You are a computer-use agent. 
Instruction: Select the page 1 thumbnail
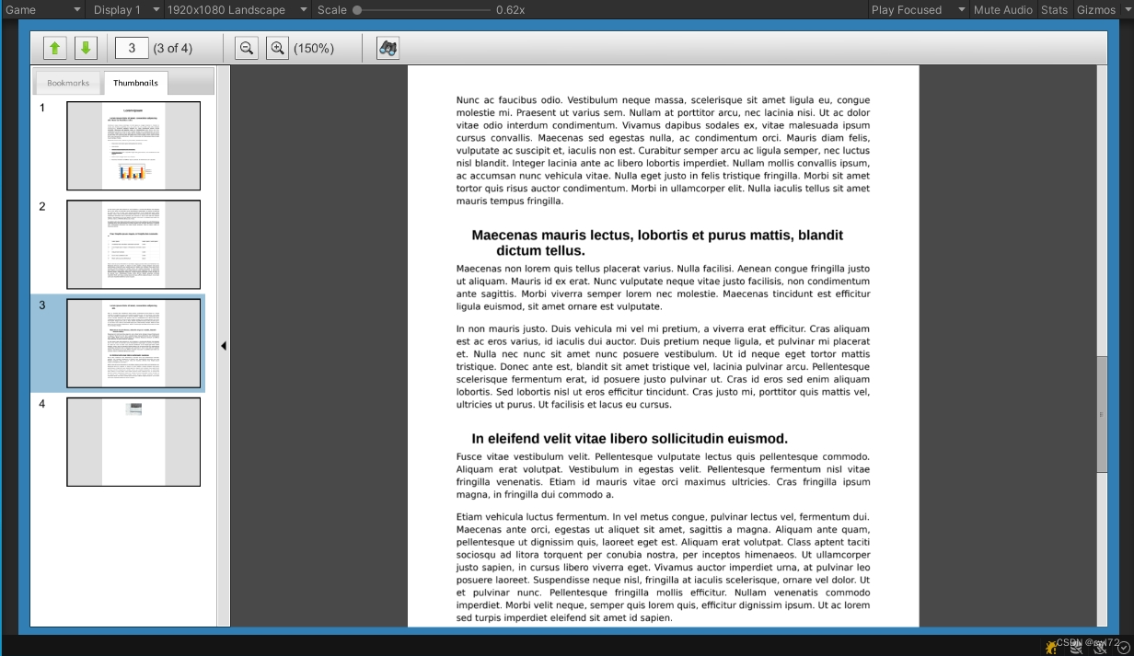pyautogui.click(x=133, y=145)
